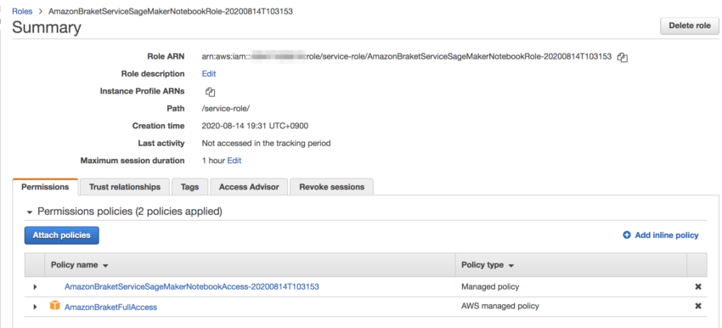Click the Summary heading

tap(47, 28)
